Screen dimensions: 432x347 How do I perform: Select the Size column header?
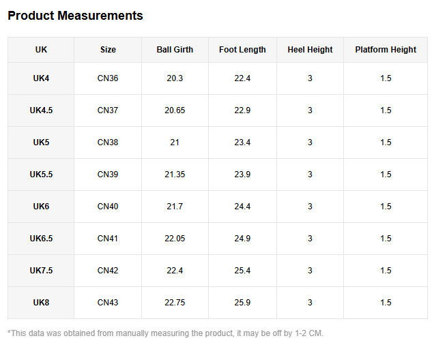pos(108,50)
